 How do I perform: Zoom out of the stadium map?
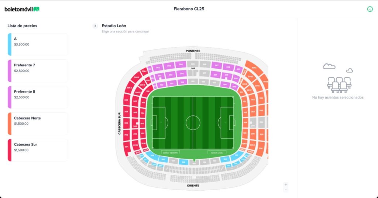(x=286, y=190)
